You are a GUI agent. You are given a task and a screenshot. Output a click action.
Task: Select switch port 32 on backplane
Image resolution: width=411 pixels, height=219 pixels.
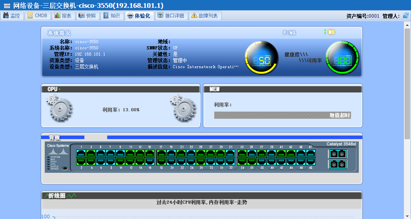(230, 161)
